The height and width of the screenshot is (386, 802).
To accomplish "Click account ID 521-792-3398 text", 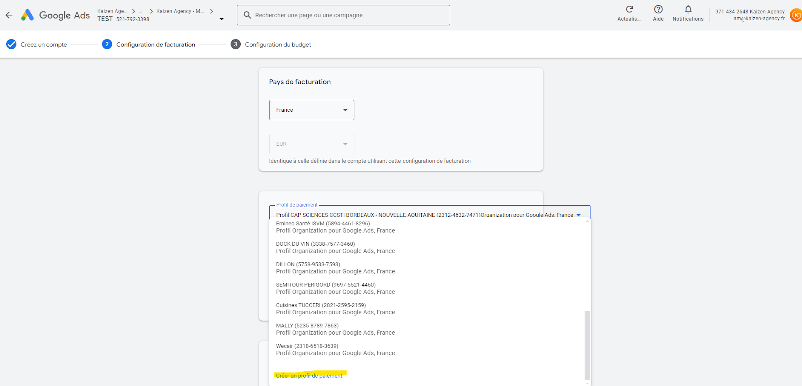I will pyautogui.click(x=133, y=19).
